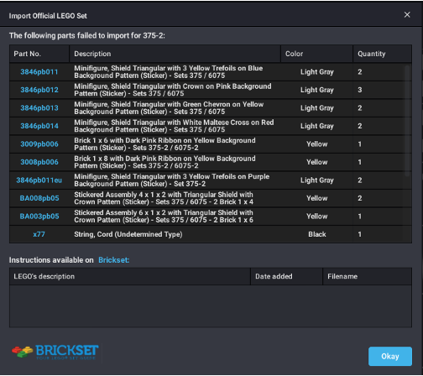
Task: Close the Import Official LEGO Set dialog
Action: pyautogui.click(x=407, y=15)
